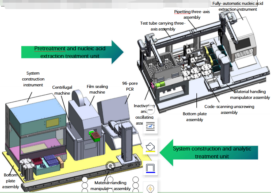Click the 'Fully-automatic nucleic acid extraction instrument' label

pos(238,6)
